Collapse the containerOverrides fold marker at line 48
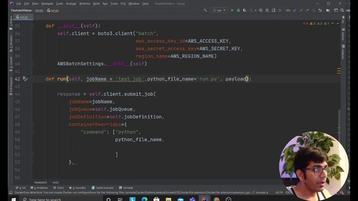This screenshot has height=201, width=358. point(32,125)
